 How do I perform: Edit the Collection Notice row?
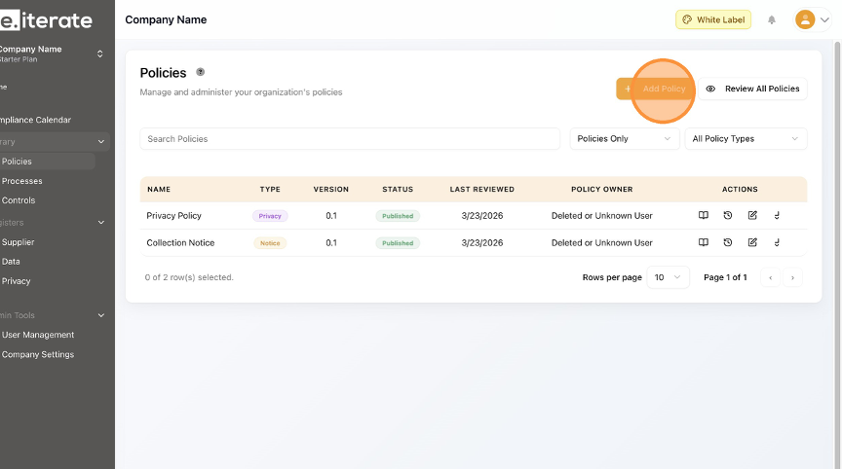(752, 243)
